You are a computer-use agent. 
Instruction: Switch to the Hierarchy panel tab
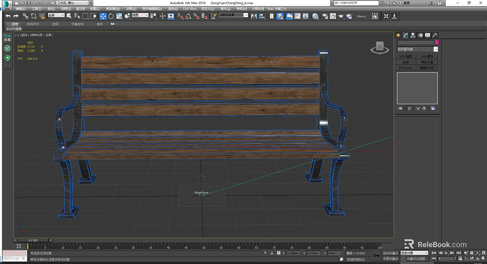413,36
